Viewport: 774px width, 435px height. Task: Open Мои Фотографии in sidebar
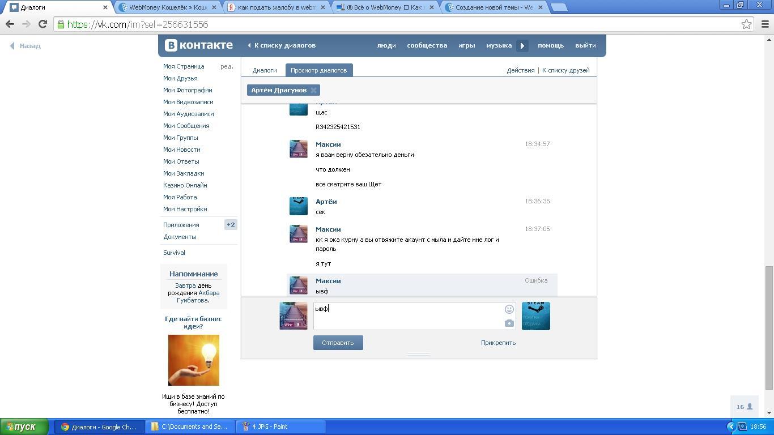pos(188,90)
